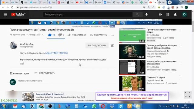Close the active YouTube tab
Viewport: 194px width, 109px height.
click(x=155, y=2)
